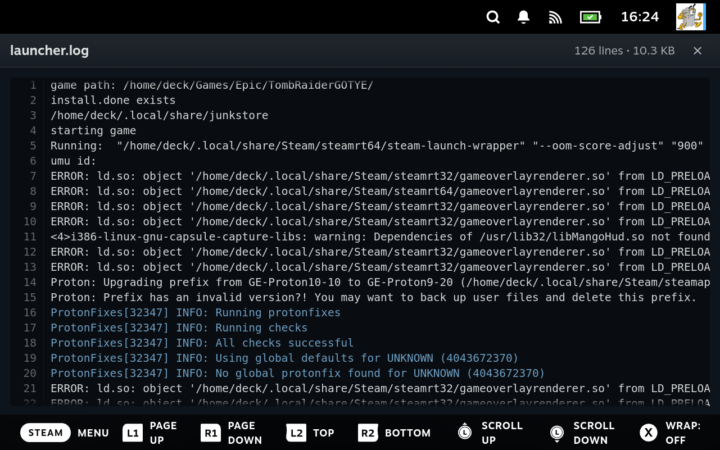Image resolution: width=720 pixels, height=450 pixels.
Task: Select 'umu id:' line
Action: pyautogui.click(x=74, y=161)
